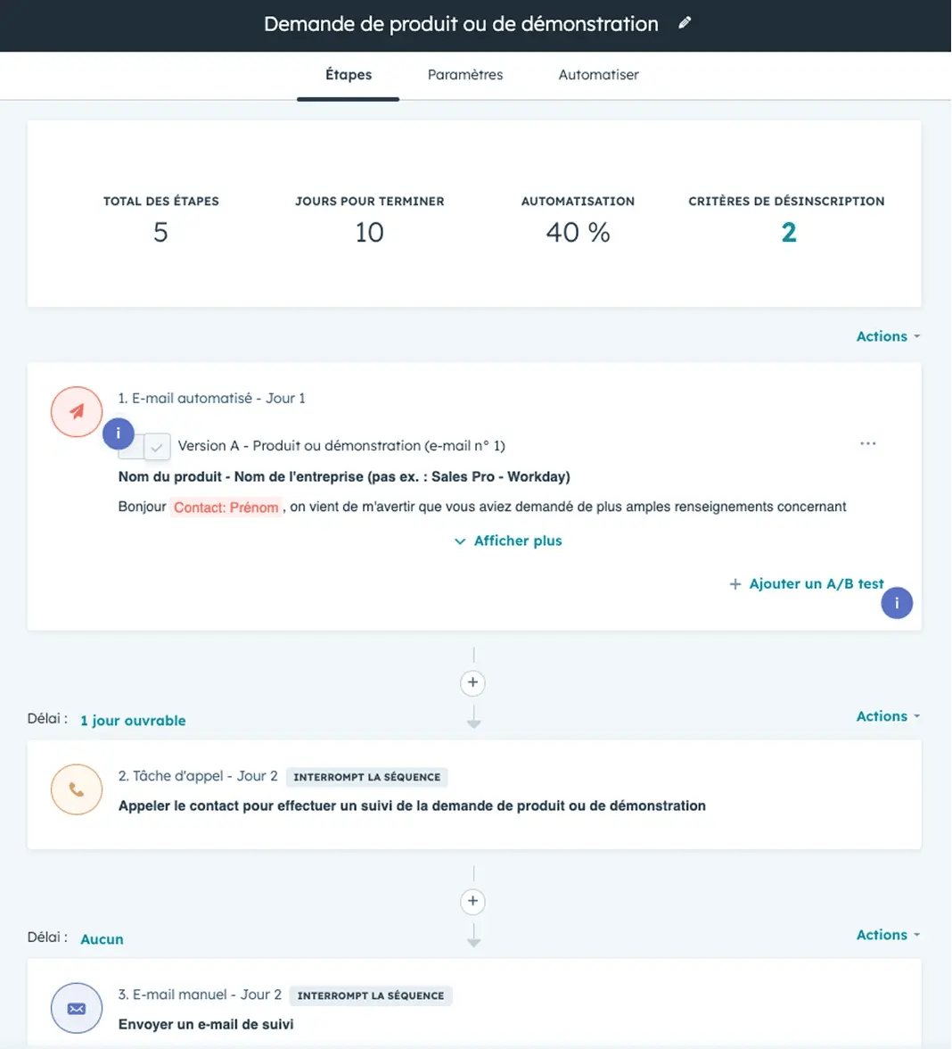Open the Paramètres tab
Viewport: 952px width, 1049px height.
(465, 75)
